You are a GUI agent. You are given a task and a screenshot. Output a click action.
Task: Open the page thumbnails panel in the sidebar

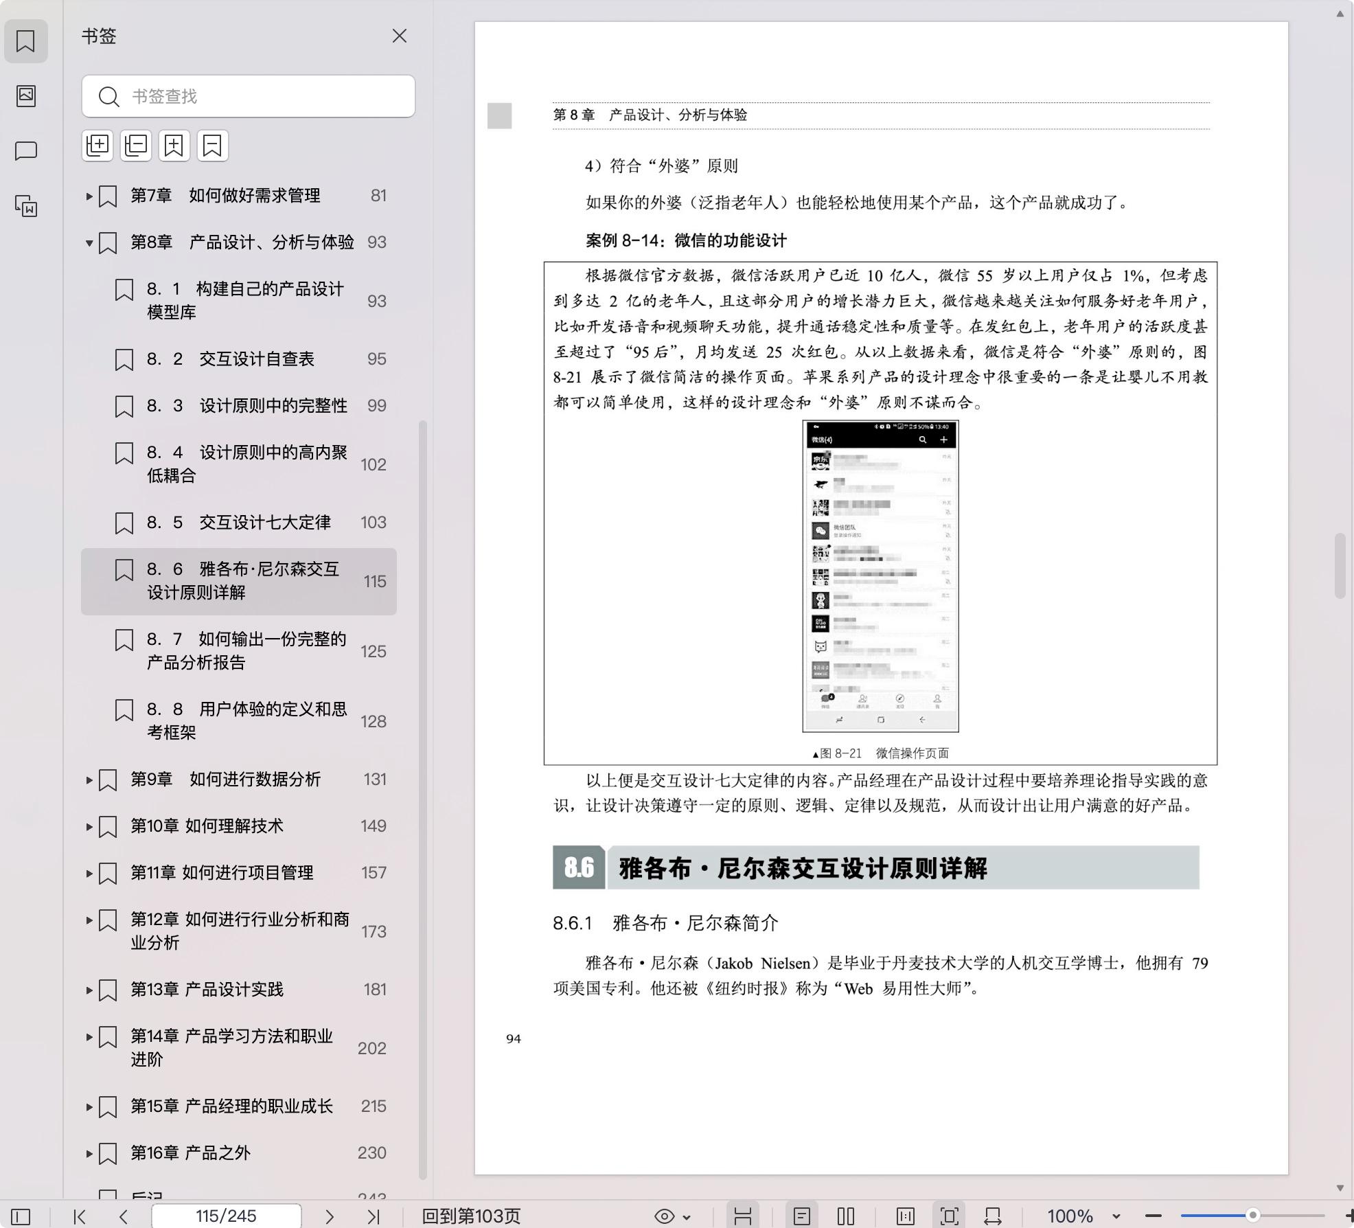coord(25,95)
